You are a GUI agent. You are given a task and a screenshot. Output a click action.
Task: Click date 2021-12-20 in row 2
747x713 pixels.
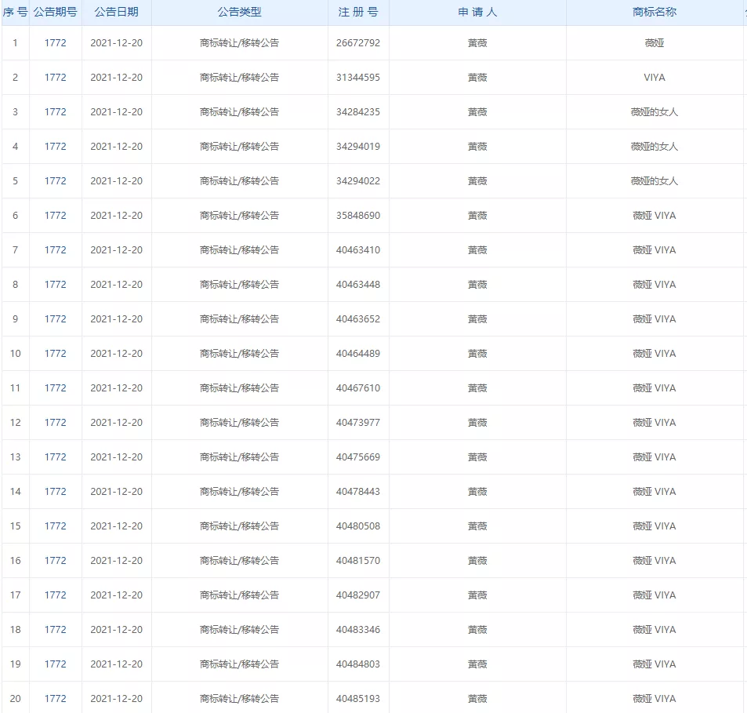(116, 78)
